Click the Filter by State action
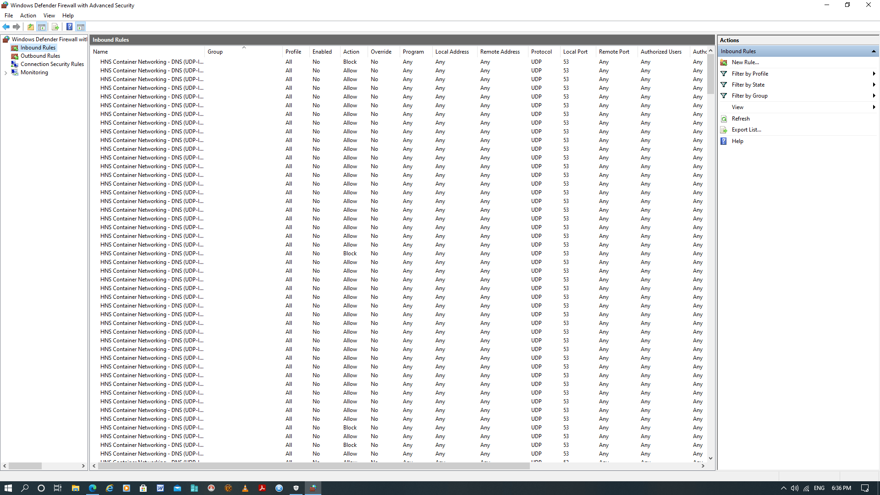This screenshot has width=880, height=495. pyautogui.click(x=748, y=85)
